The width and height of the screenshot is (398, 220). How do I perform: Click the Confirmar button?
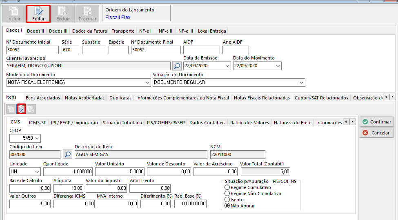point(376,122)
